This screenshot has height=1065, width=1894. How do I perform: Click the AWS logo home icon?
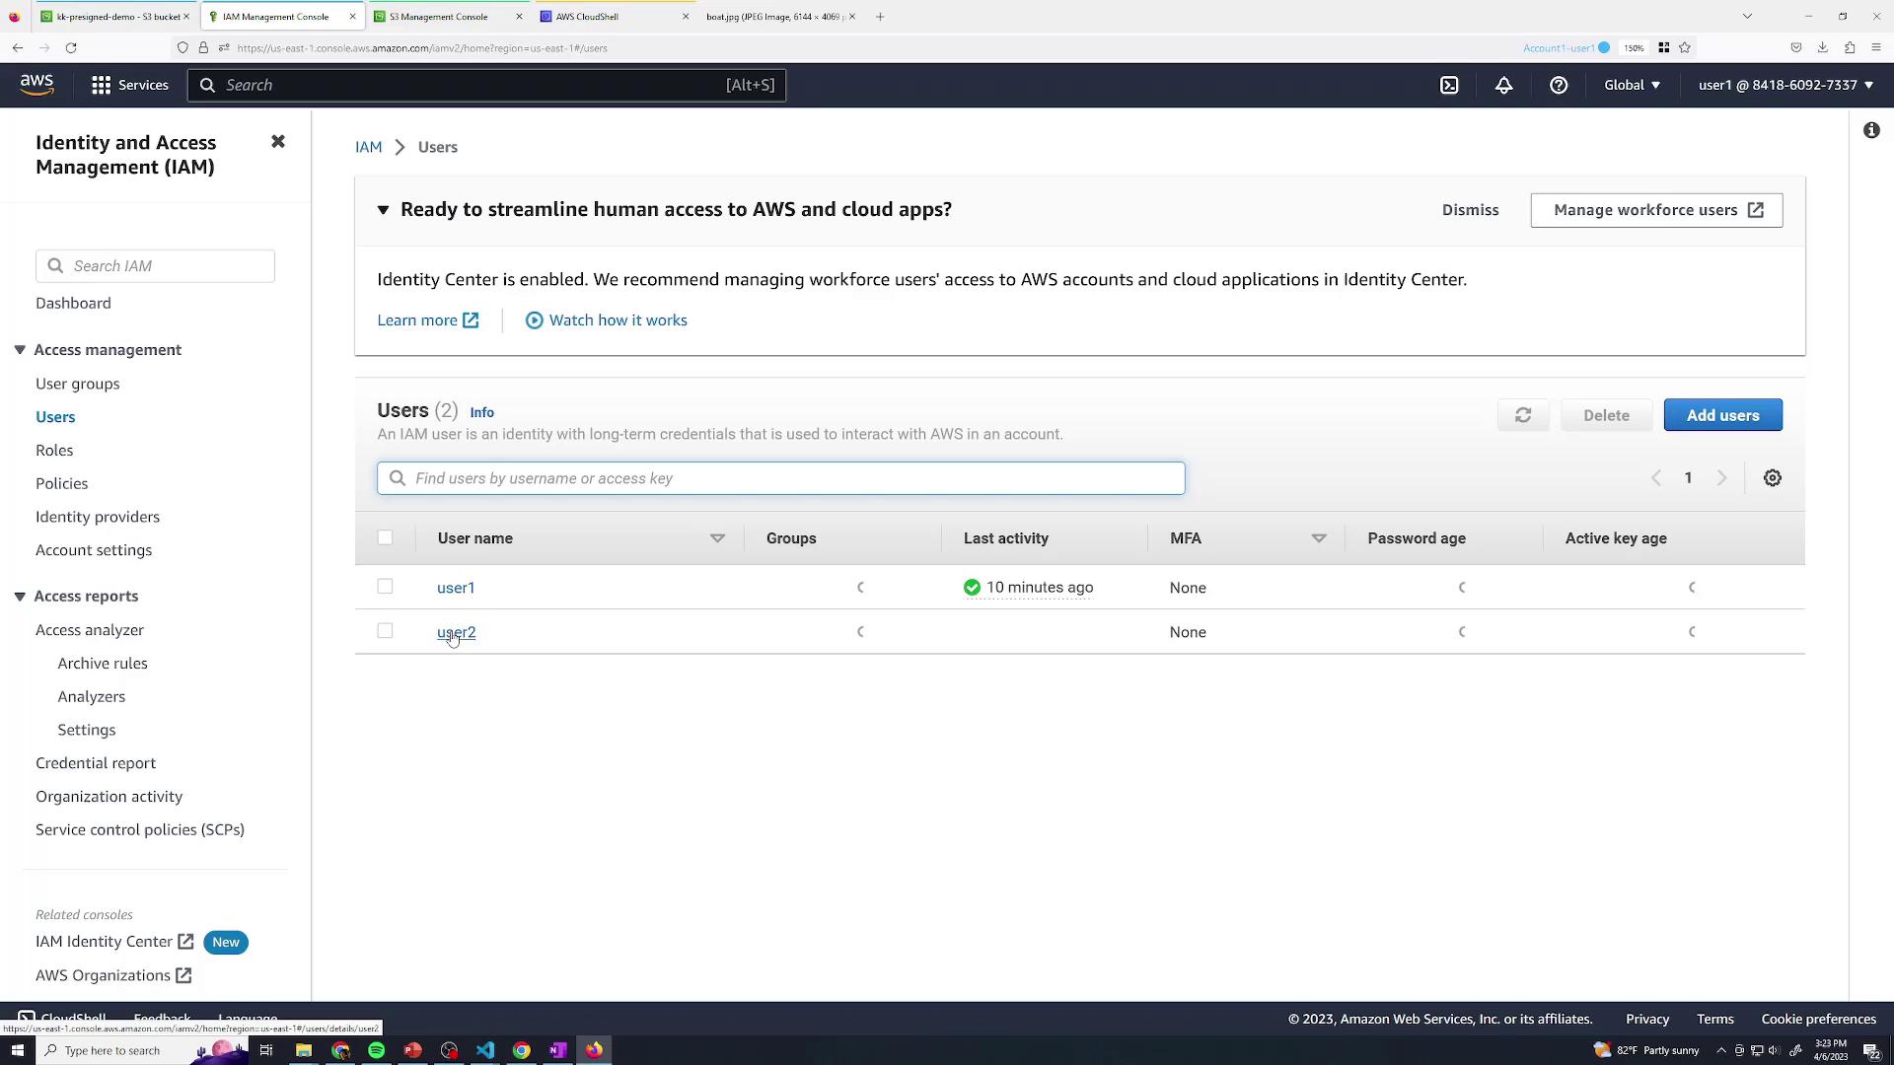(x=36, y=85)
